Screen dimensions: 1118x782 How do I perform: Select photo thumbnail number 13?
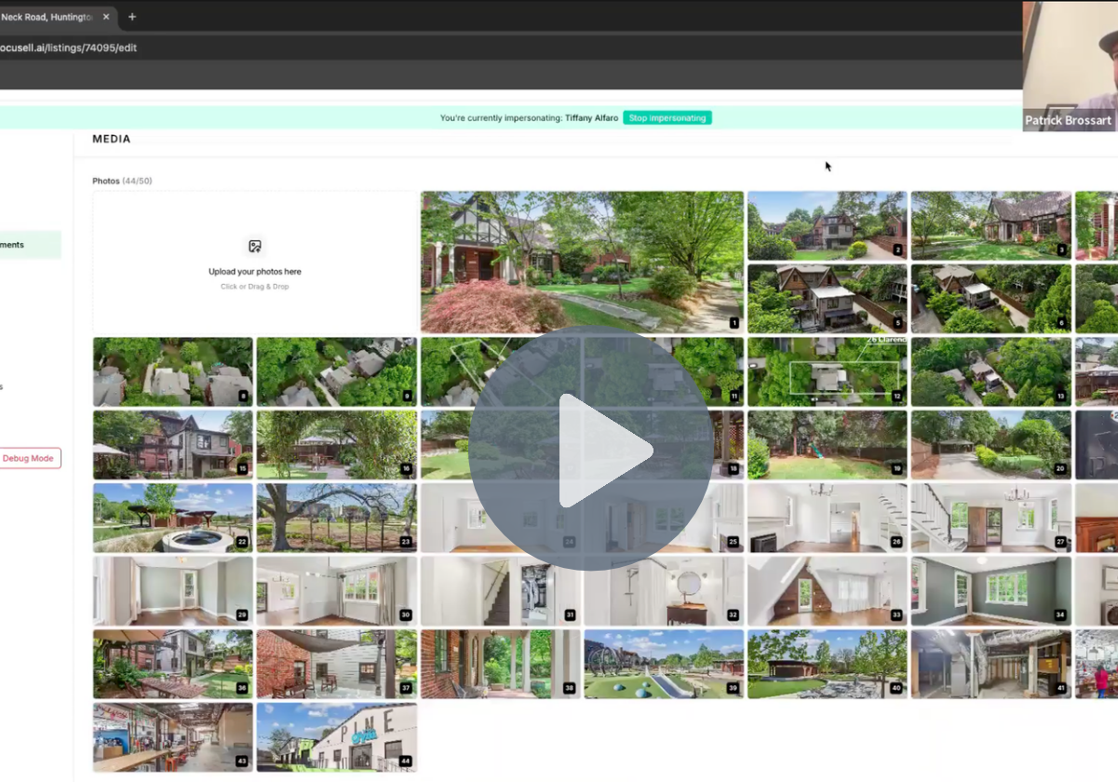[x=991, y=371]
